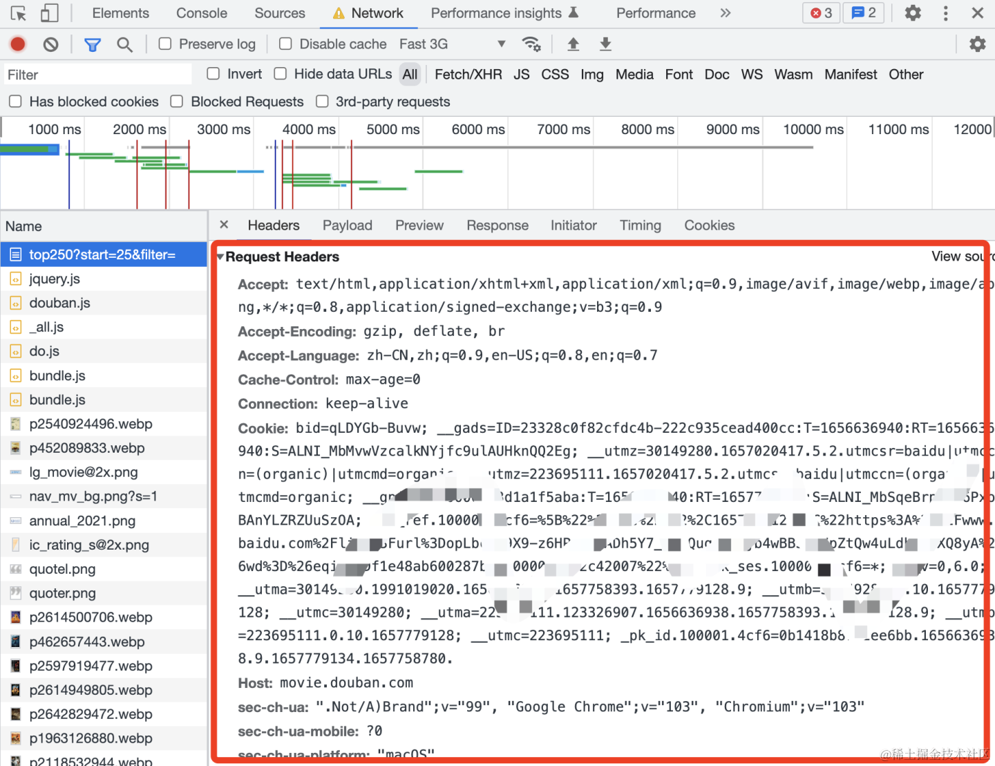Screen dimensions: 995x766
Task: Filter requests by WS type
Action: click(752, 74)
